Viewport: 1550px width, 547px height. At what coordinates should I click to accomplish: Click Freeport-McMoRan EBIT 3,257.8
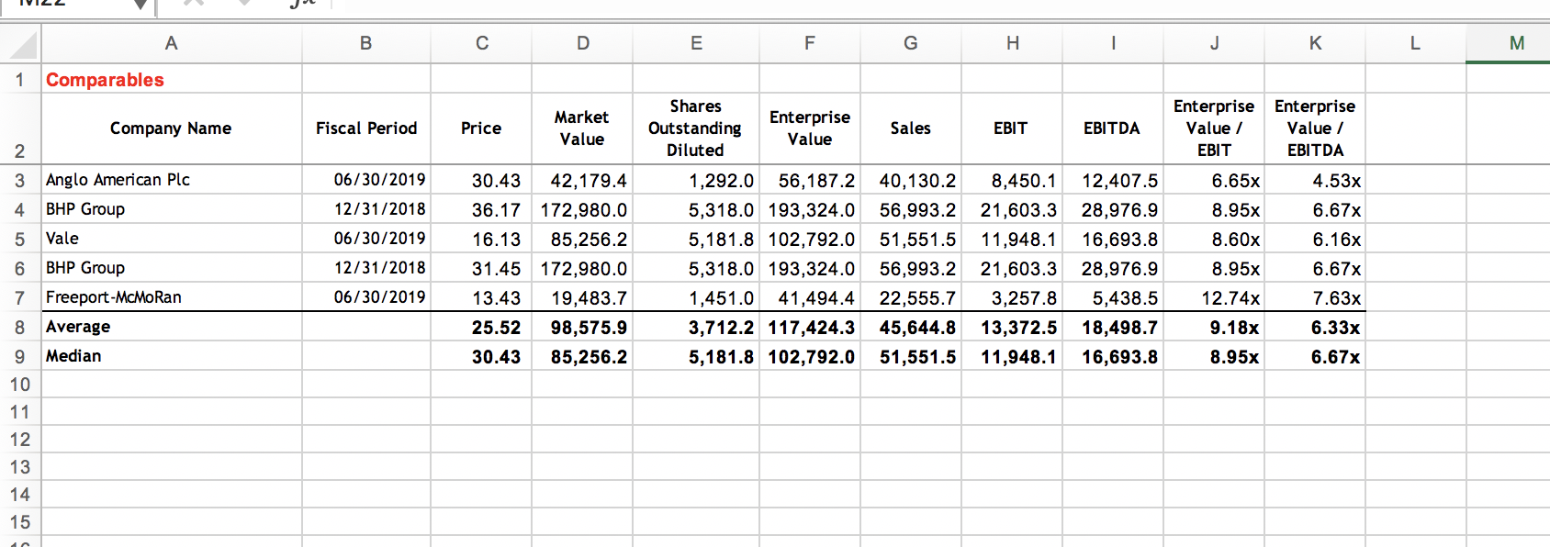[1012, 297]
